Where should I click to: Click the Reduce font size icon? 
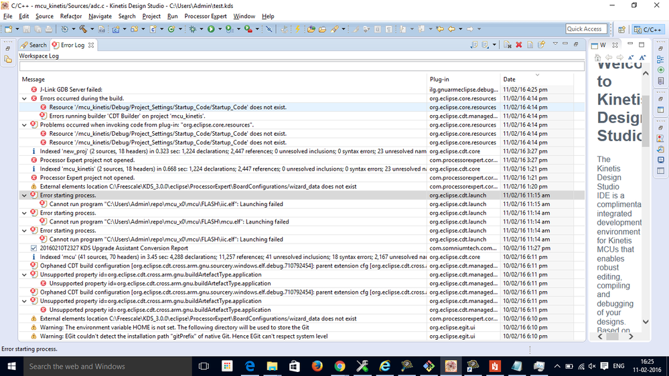click(631, 57)
